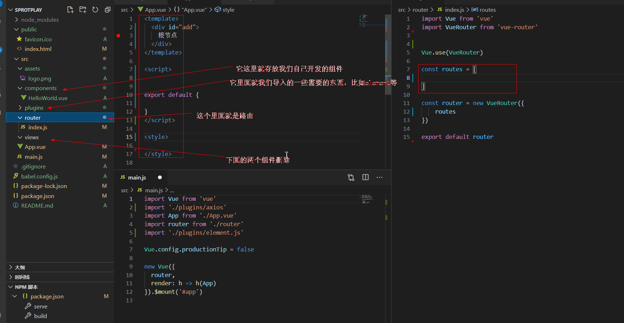Click src breadcrumb above App.vue editor
This screenshot has height=323, width=624.
click(124, 10)
